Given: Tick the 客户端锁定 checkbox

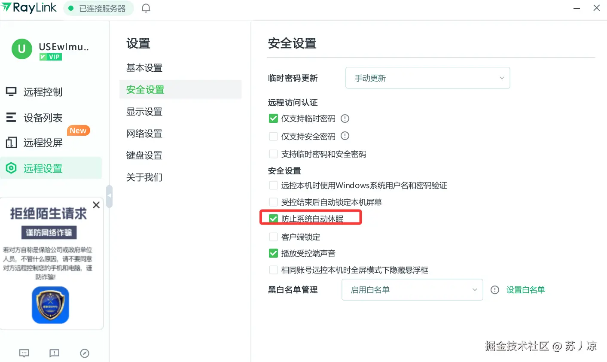Looking at the screenshot, I should 273,237.
